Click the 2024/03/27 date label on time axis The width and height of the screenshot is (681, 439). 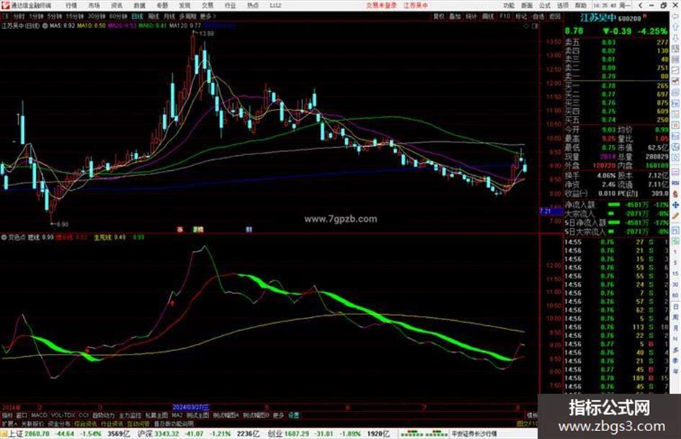click(x=191, y=407)
